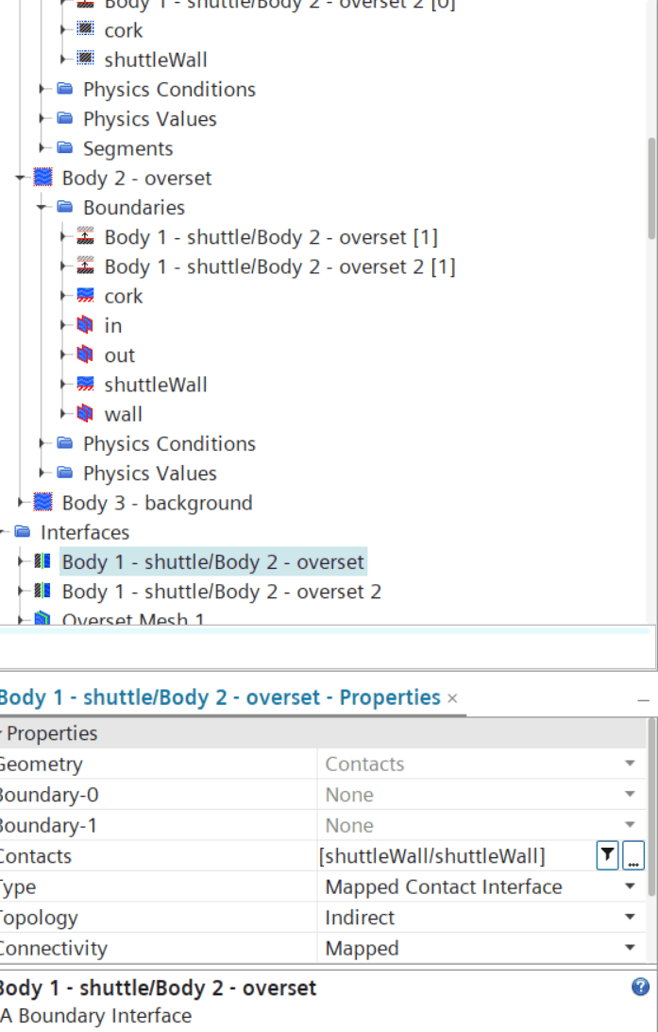Open the Topology dropdown showing Indirect
Screen dimensions: 658x1032
[x=630, y=917]
